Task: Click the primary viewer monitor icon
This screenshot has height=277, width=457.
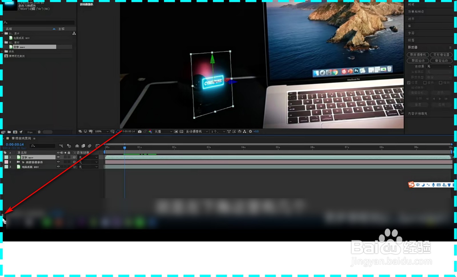Action: tap(85, 131)
